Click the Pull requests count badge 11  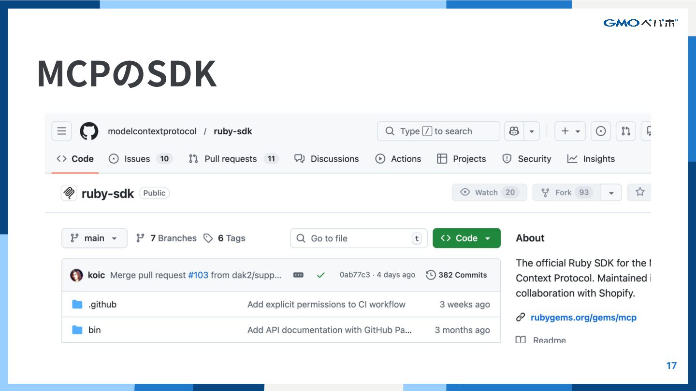click(271, 159)
